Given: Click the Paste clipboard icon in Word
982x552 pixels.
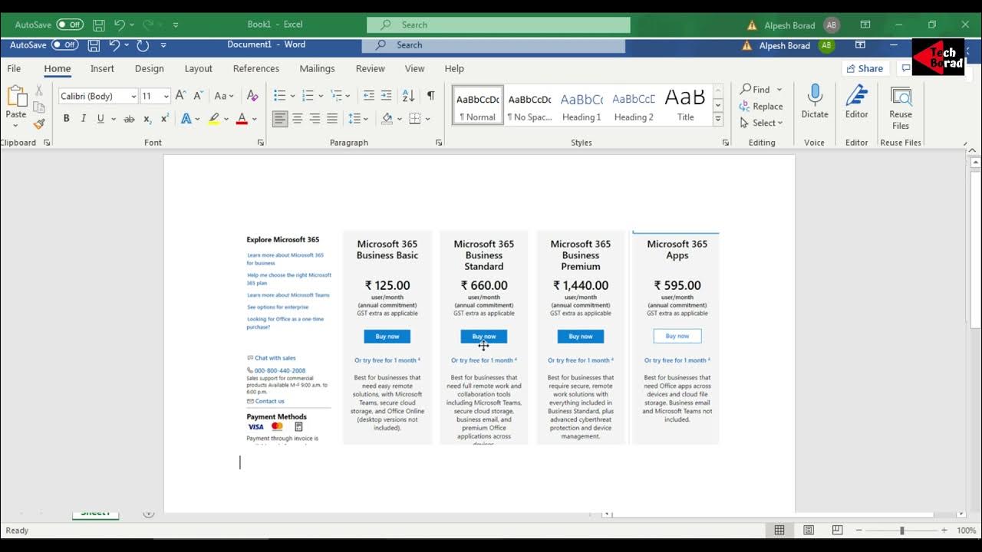Looking at the screenshot, I should (x=16, y=97).
